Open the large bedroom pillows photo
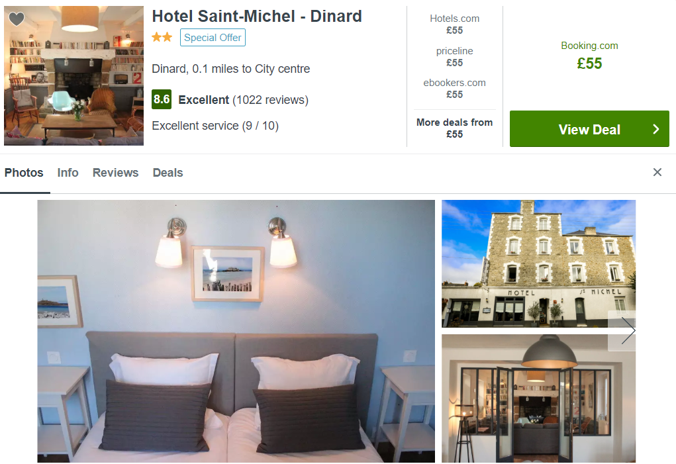Viewport: 676px width, 464px height. point(236,331)
